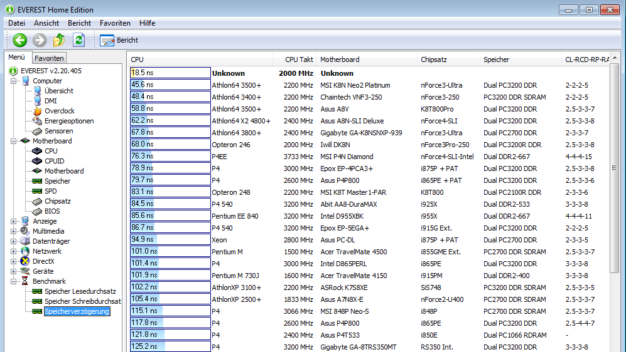Open the Übersicht tree icon
The height and width of the screenshot is (352, 626).
point(38,91)
